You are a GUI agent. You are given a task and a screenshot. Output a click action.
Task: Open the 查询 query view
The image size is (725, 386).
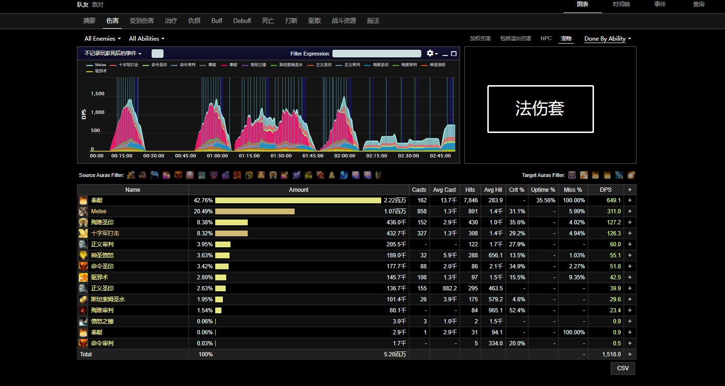(699, 4)
